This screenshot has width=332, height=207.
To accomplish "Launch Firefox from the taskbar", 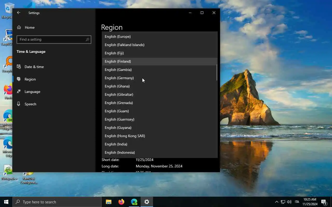I will pos(121,202).
